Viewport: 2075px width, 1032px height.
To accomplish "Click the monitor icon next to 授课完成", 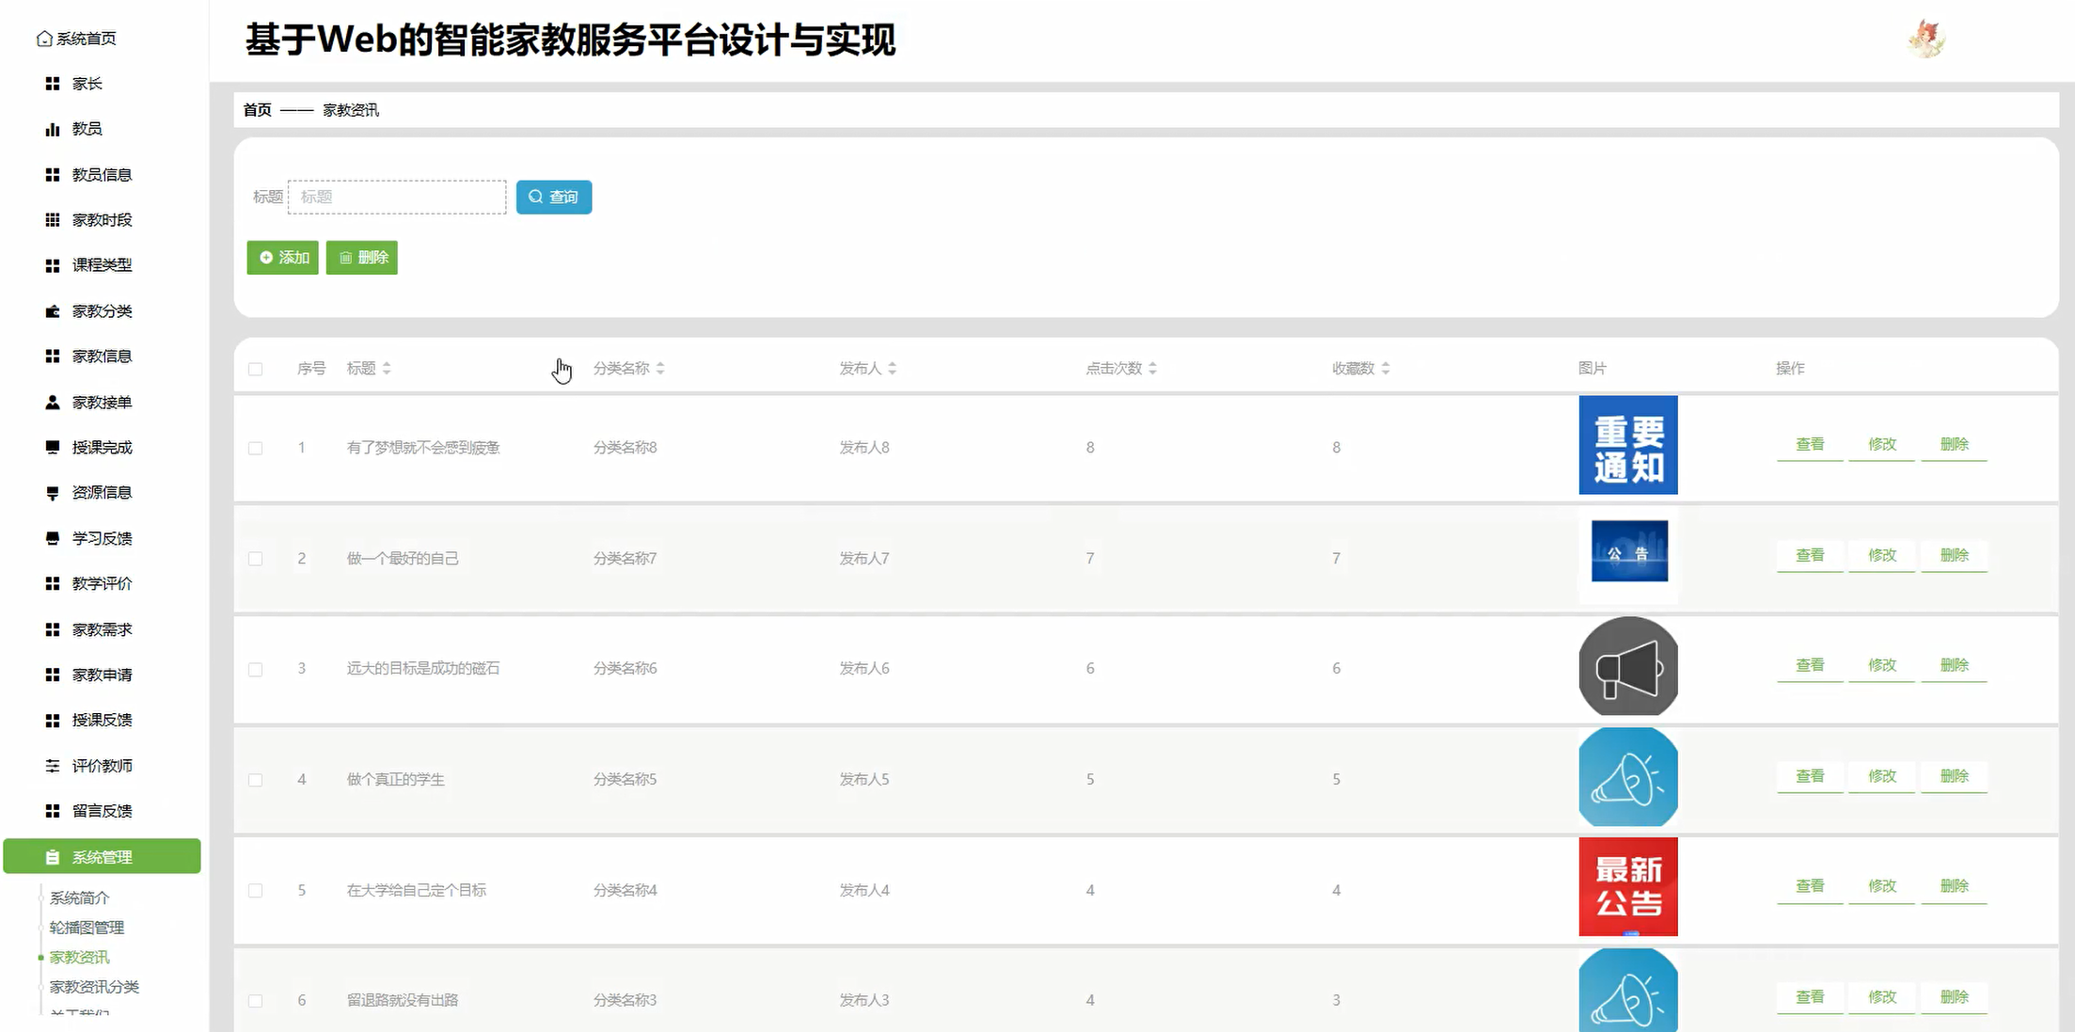I will pos(53,448).
